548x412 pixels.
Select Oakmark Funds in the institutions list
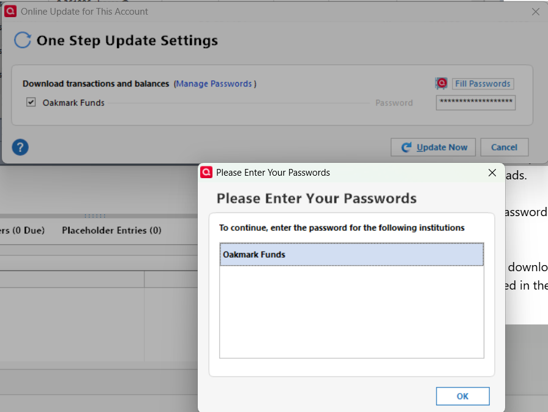351,255
